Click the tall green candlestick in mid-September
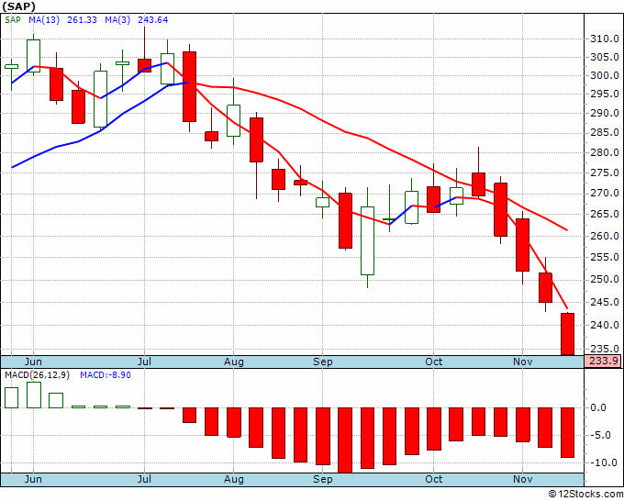Viewport: 624px width, 501px height. click(x=367, y=240)
